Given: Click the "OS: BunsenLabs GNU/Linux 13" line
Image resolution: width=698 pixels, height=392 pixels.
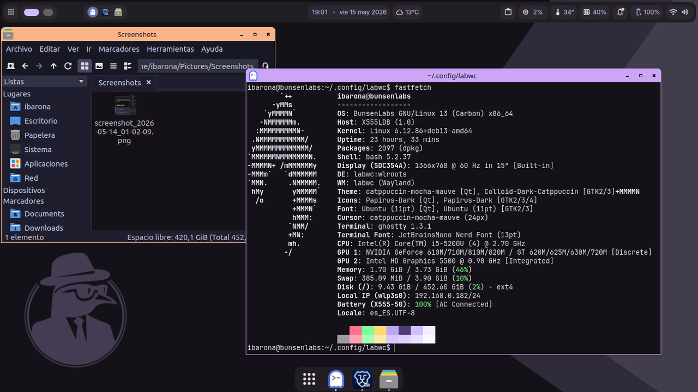Looking at the screenshot, I should point(425,113).
